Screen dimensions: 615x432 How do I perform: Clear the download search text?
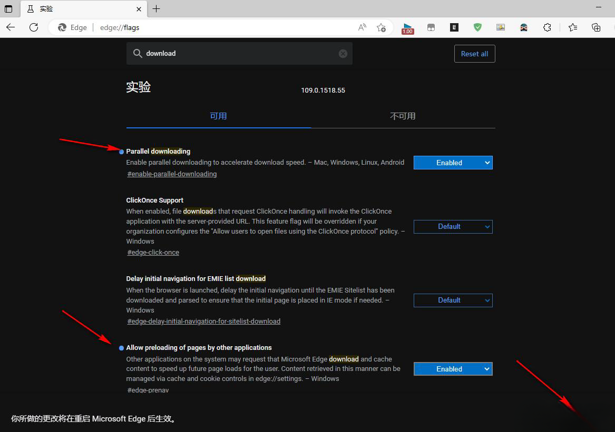pos(343,54)
